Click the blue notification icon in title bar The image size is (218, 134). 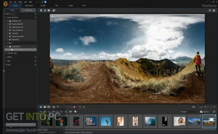pos(45,2)
